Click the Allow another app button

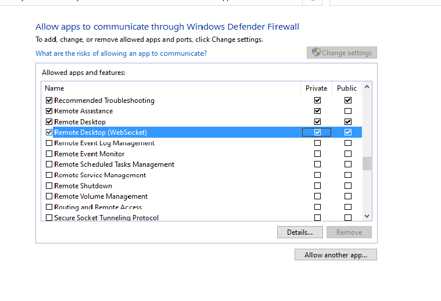click(x=336, y=255)
